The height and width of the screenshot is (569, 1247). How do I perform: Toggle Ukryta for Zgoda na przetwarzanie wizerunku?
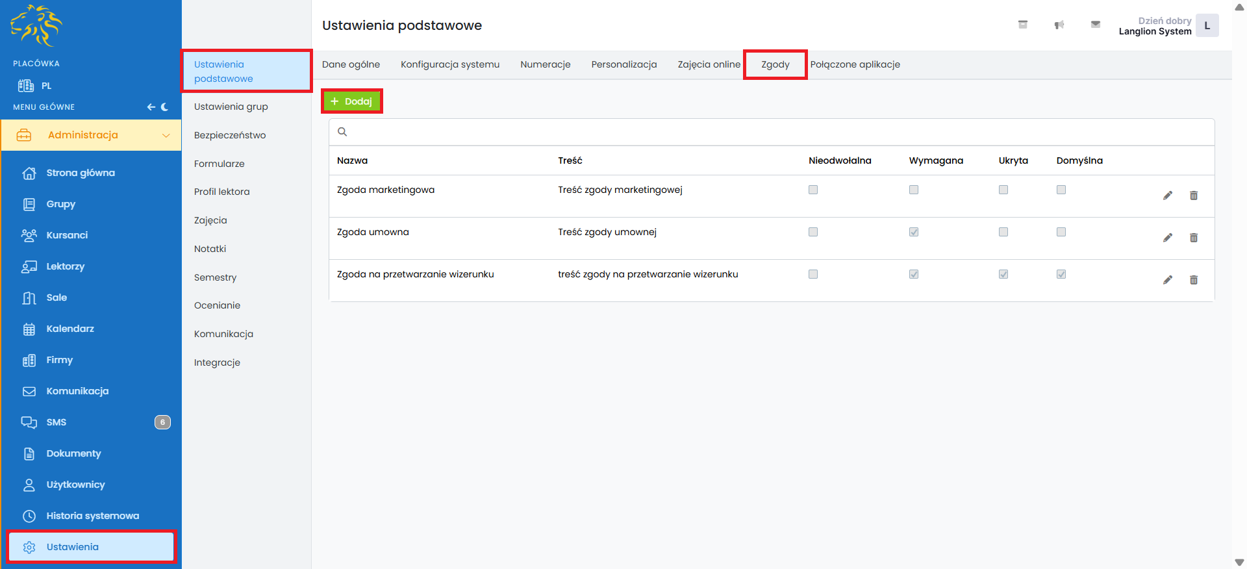[1003, 274]
